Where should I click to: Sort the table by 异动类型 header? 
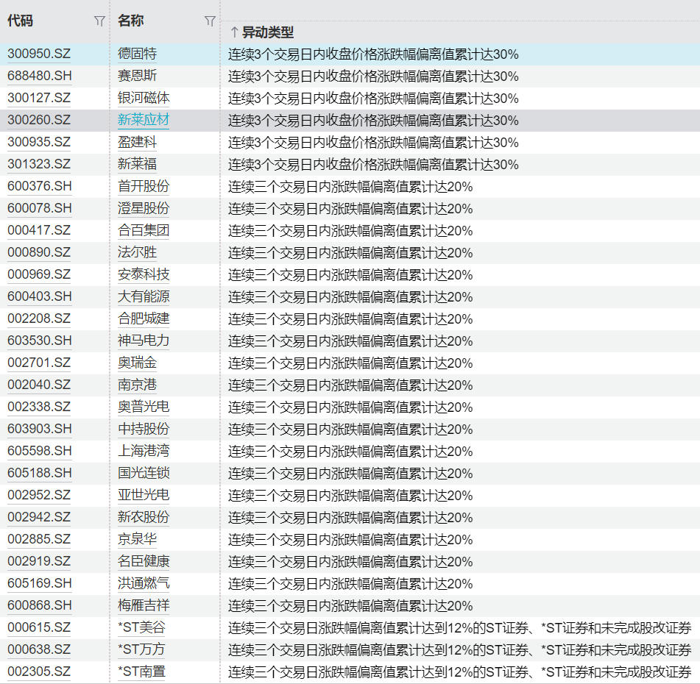pos(267,32)
